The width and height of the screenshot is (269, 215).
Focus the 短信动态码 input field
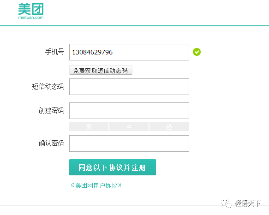coord(129,87)
